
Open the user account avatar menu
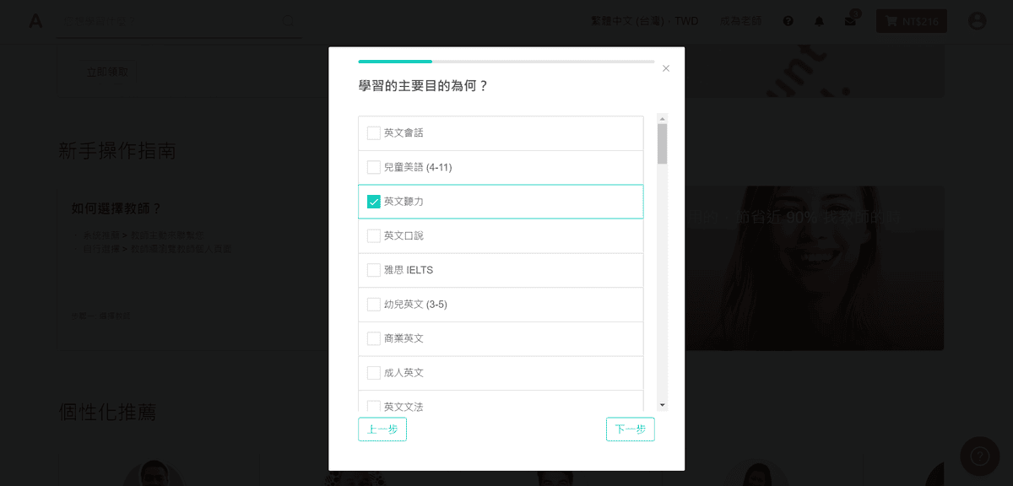tap(976, 20)
